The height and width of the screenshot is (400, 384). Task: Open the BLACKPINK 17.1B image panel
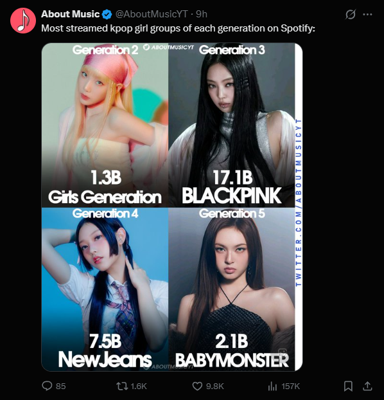[231, 125]
